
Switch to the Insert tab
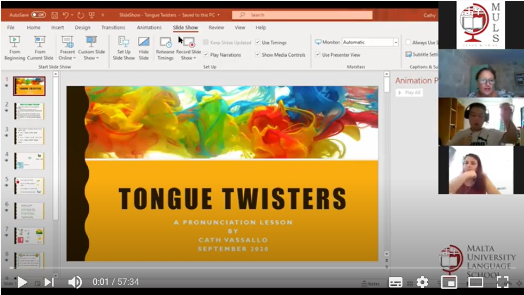pos(58,27)
